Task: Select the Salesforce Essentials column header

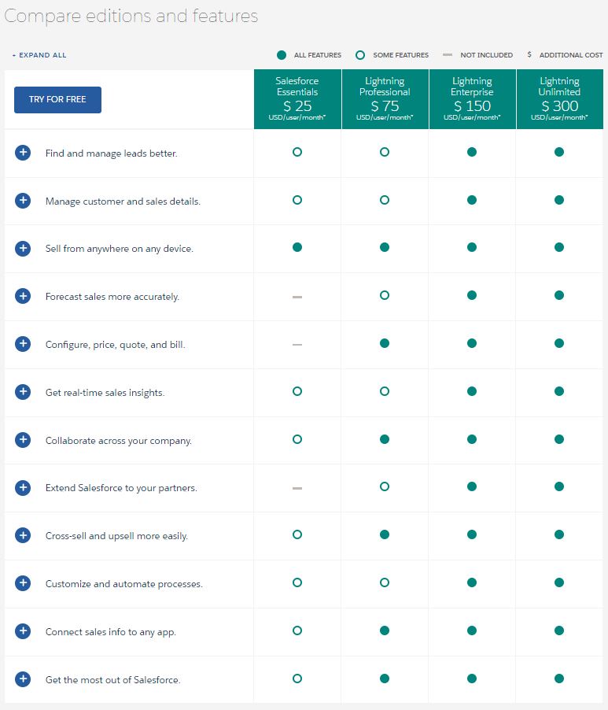Action: (297, 98)
